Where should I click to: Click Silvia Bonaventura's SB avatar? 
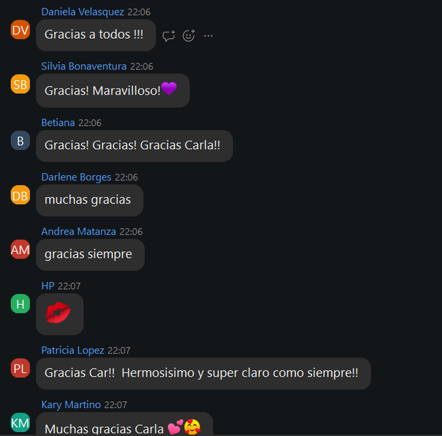20,84
